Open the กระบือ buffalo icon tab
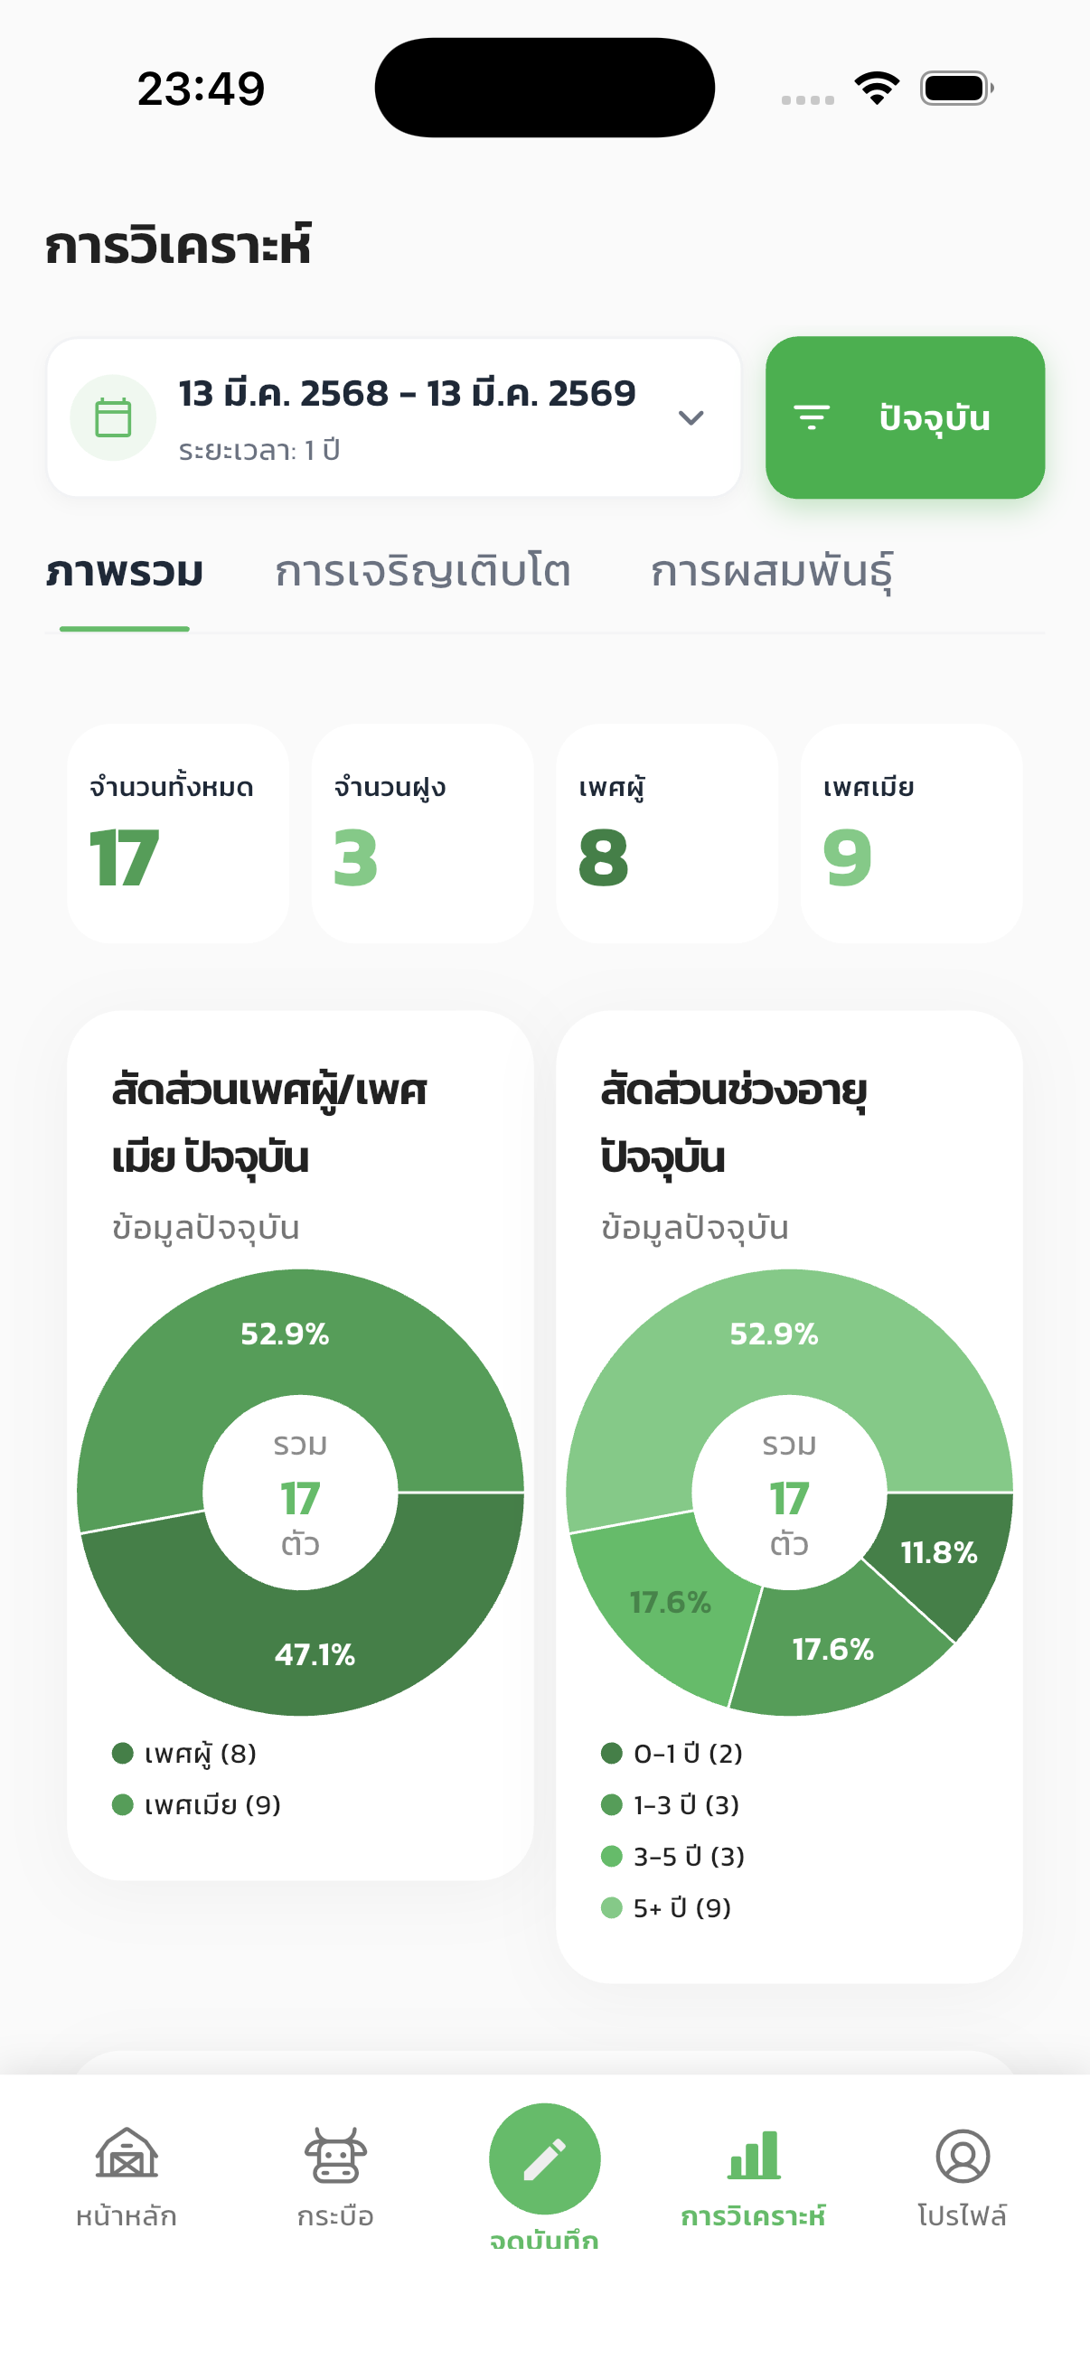The width and height of the screenshot is (1090, 2369). point(334,2155)
